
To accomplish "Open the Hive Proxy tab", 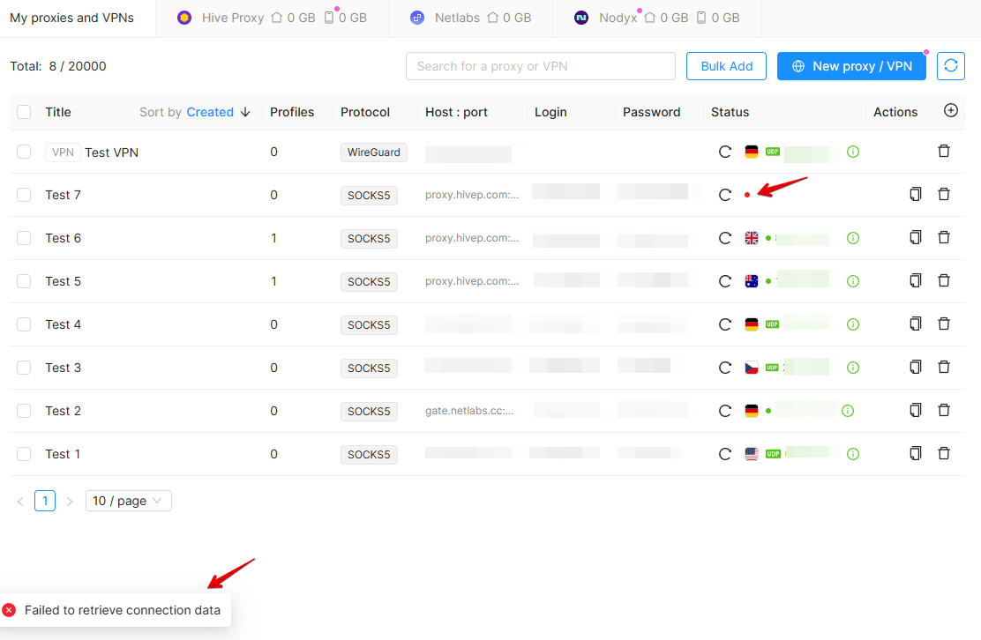I will (x=272, y=18).
